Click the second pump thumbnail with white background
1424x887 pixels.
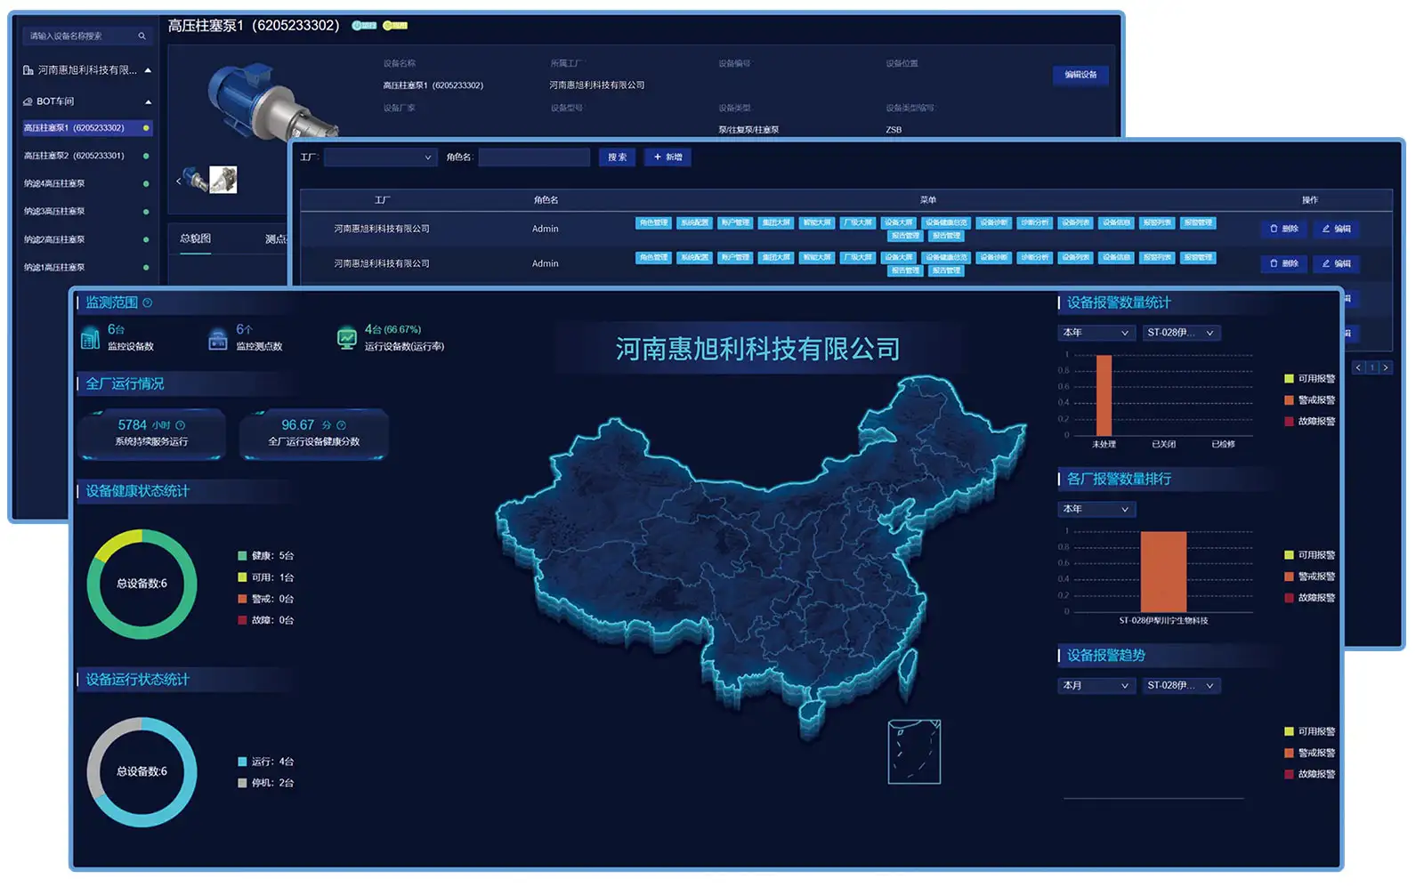[x=223, y=180]
